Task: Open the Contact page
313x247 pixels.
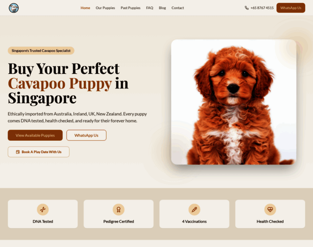Action: click(x=178, y=8)
